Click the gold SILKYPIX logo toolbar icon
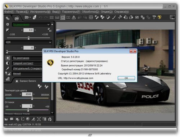This screenshot has width=180, height=137. coord(159,17)
